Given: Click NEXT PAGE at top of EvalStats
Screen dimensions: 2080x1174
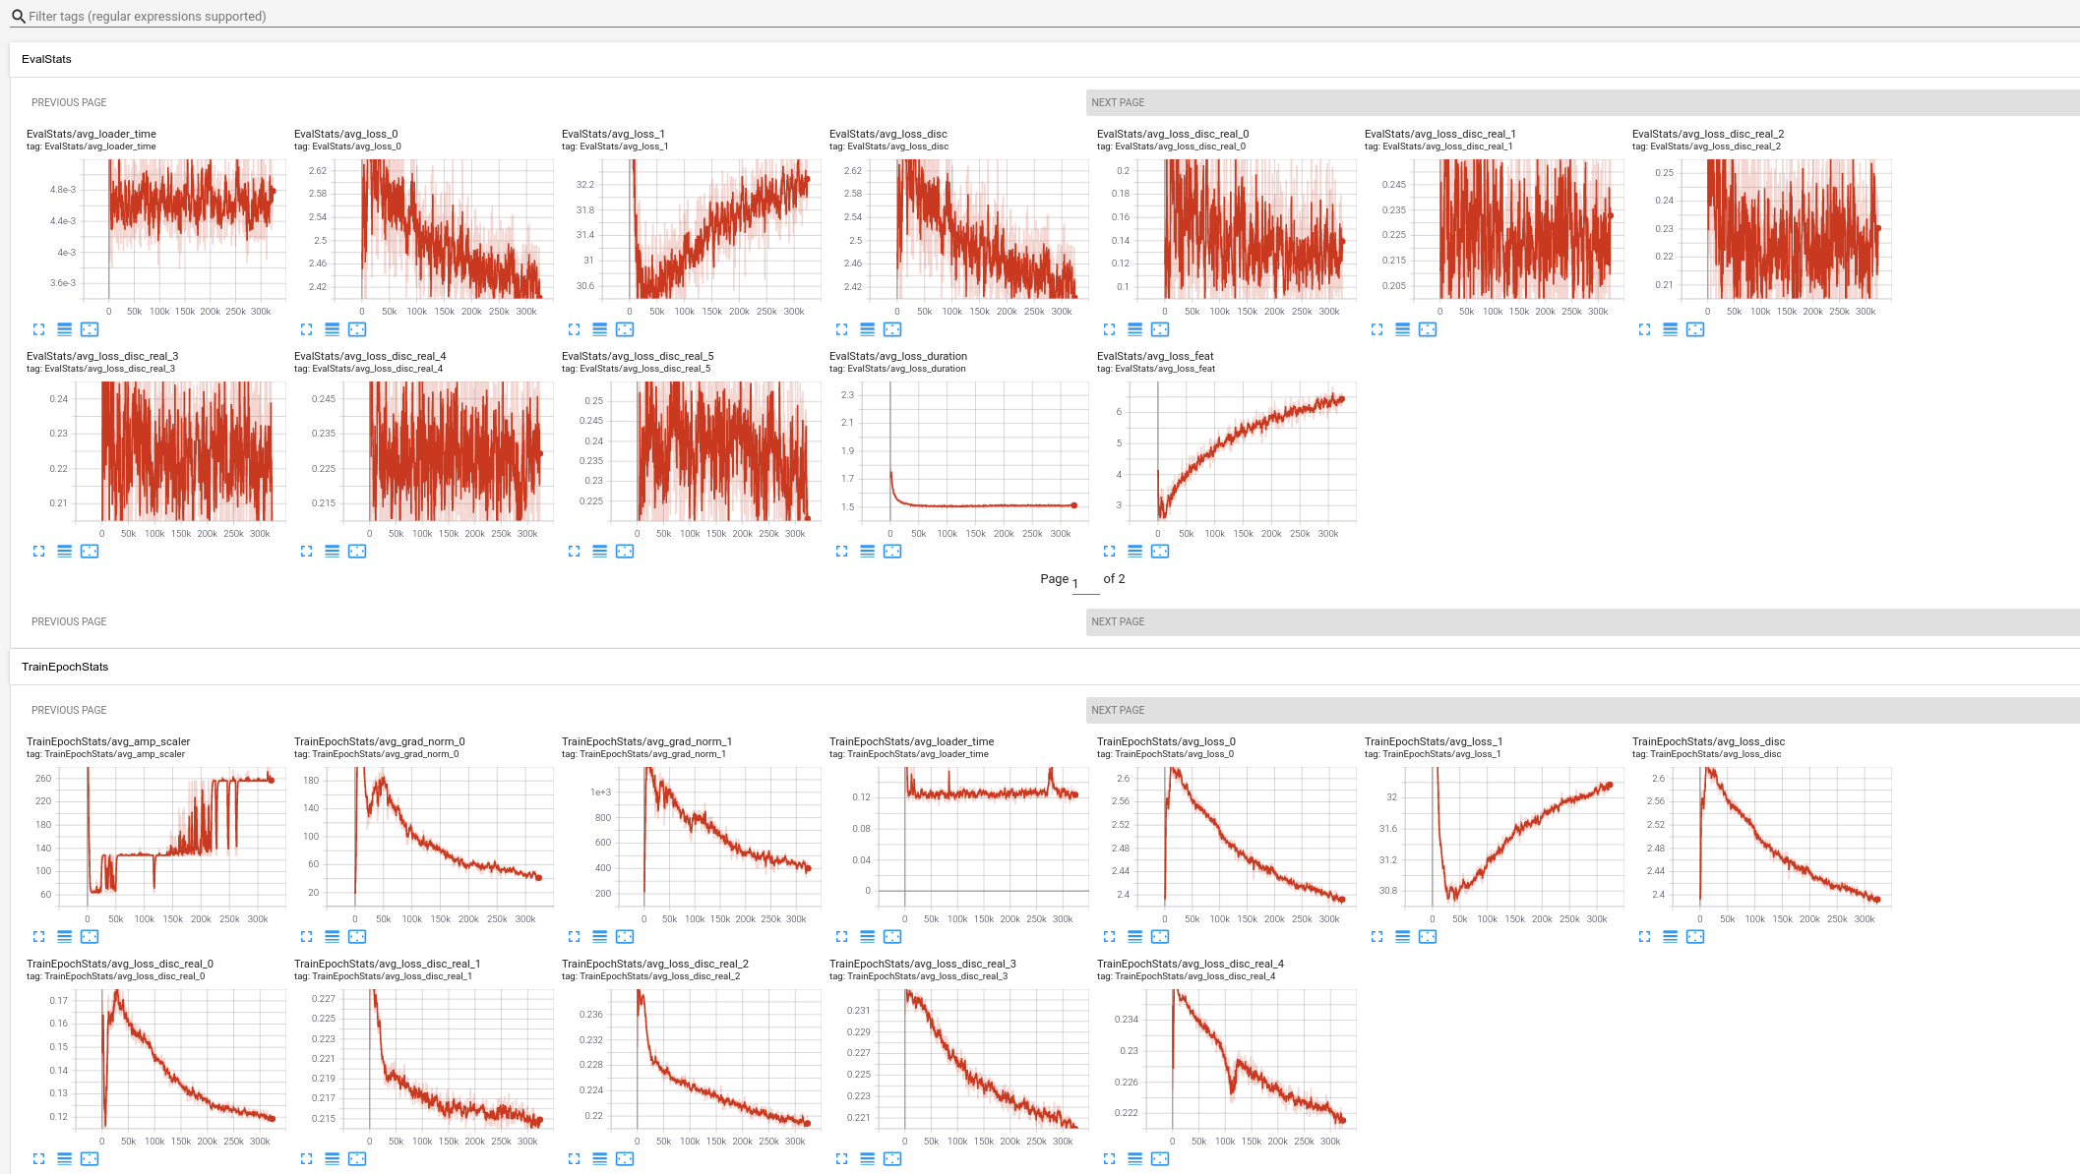Looking at the screenshot, I should tap(1583, 102).
